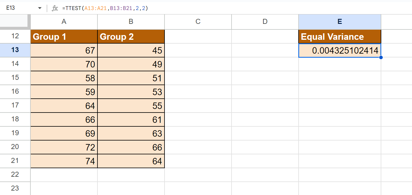This screenshot has height=195, width=412.
Task: Select the Group 2 header cell
Action: 131,37
